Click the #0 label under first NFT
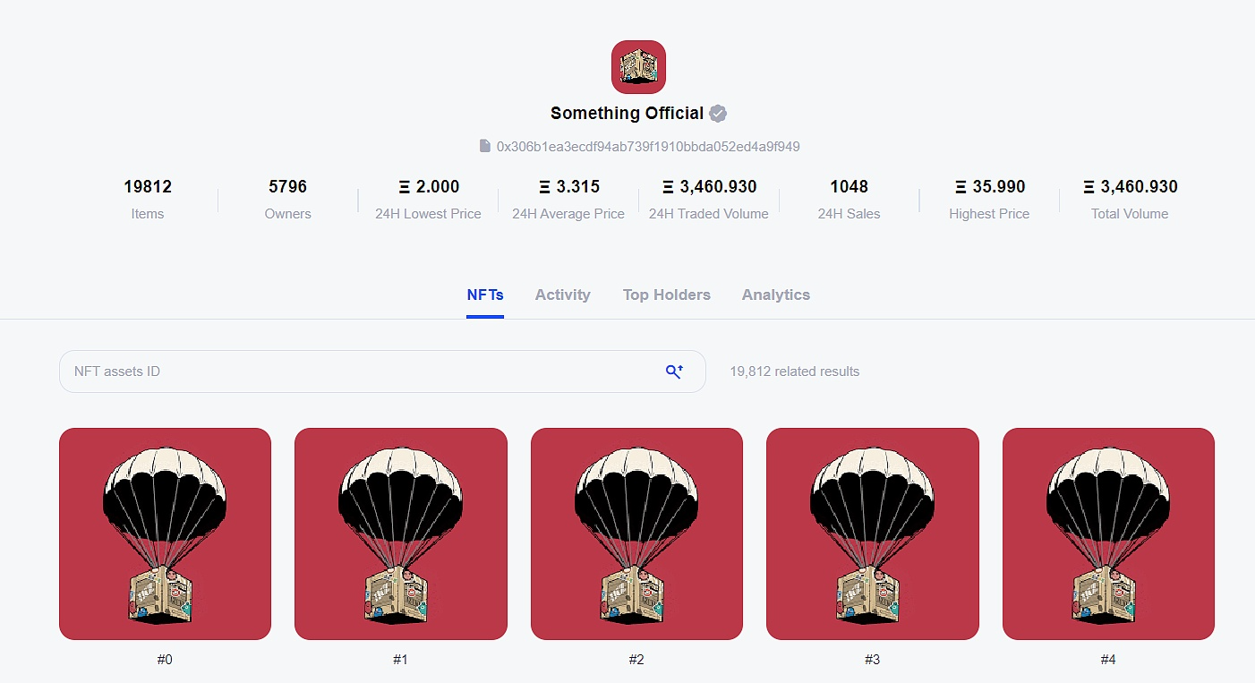This screenshot has width=1255, height=683. click(x=165, y=660)
